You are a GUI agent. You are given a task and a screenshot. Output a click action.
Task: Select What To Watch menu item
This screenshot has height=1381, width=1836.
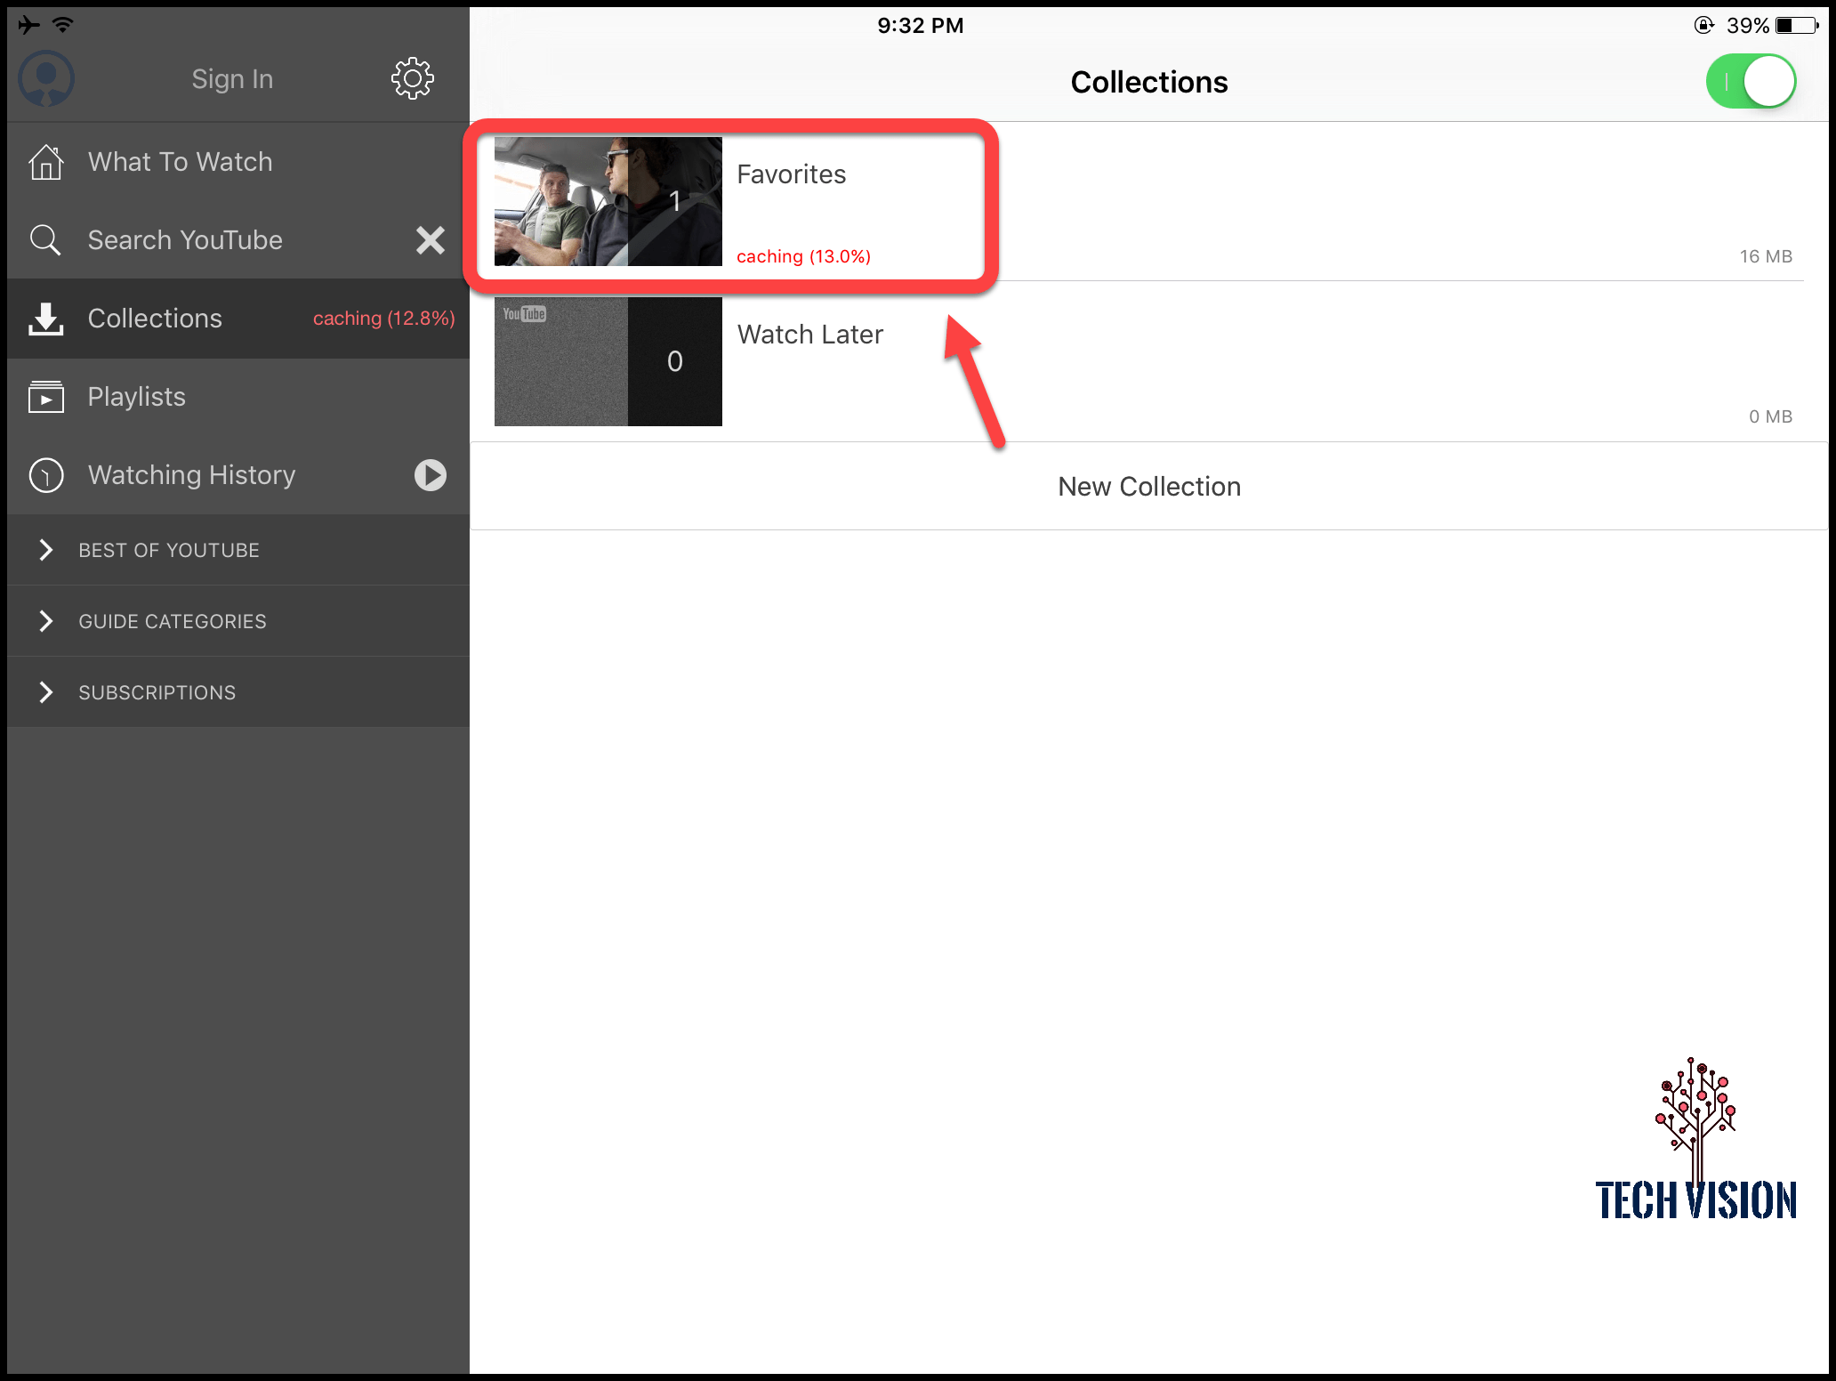(180, 162)
